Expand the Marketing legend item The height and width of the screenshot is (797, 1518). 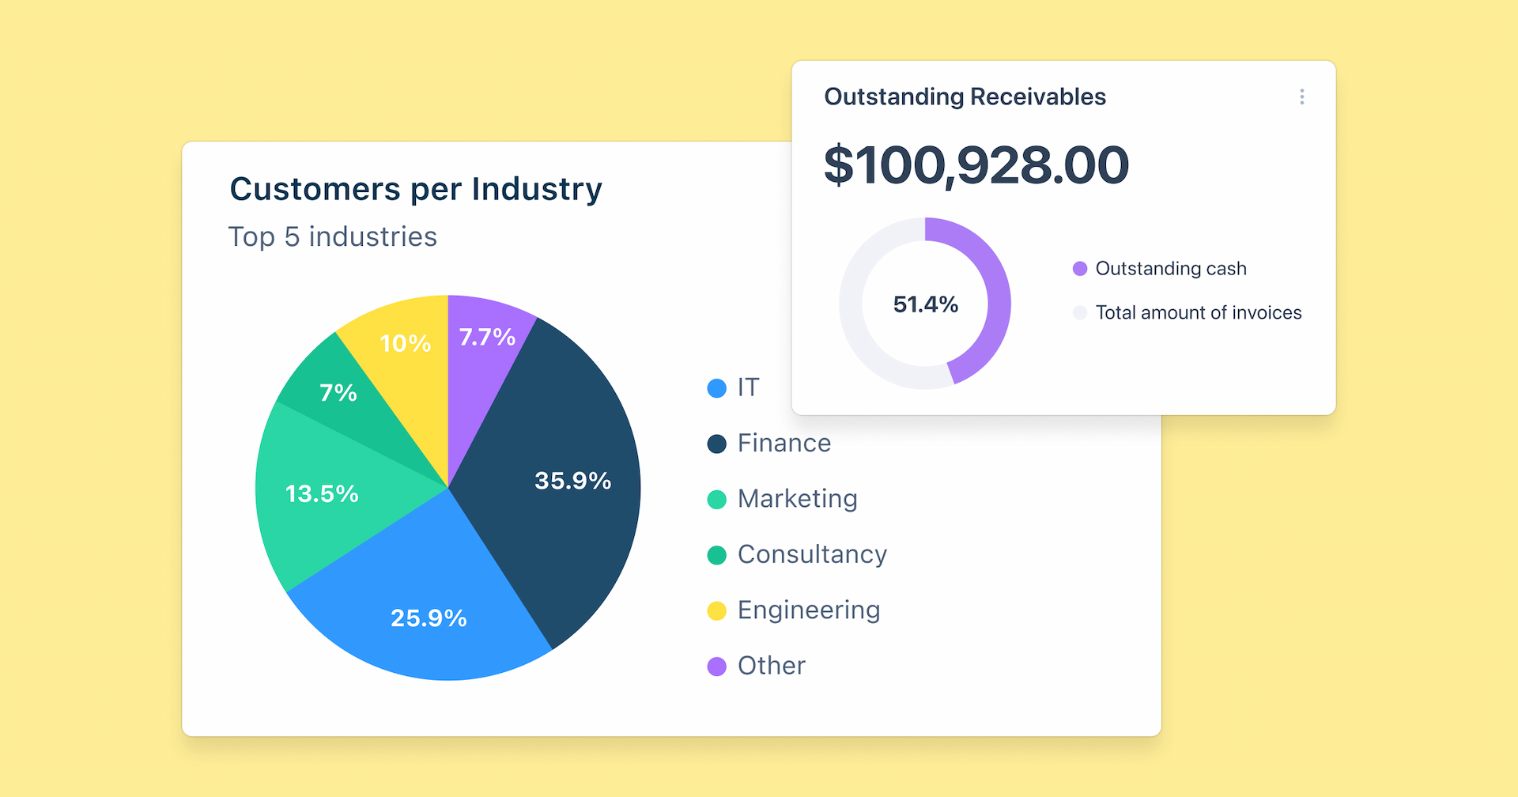click(796, 499)
